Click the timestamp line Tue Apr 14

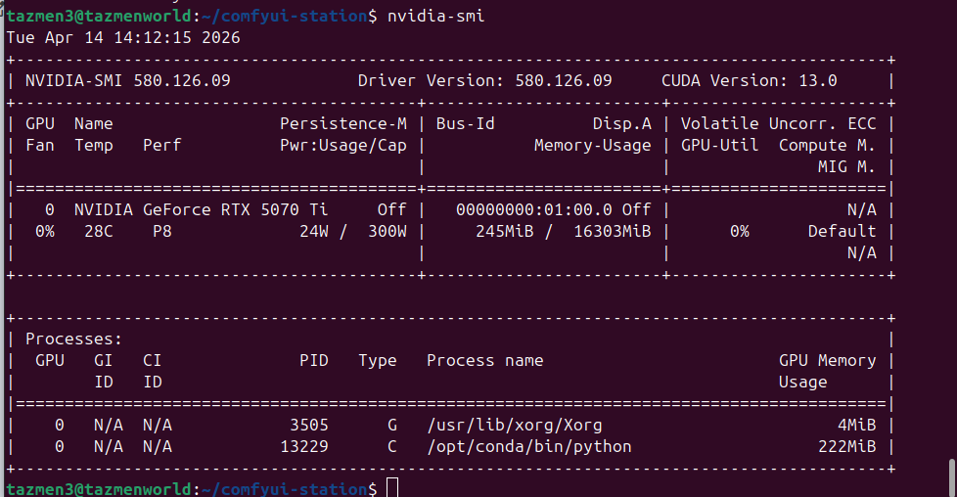tap(123, 38)
